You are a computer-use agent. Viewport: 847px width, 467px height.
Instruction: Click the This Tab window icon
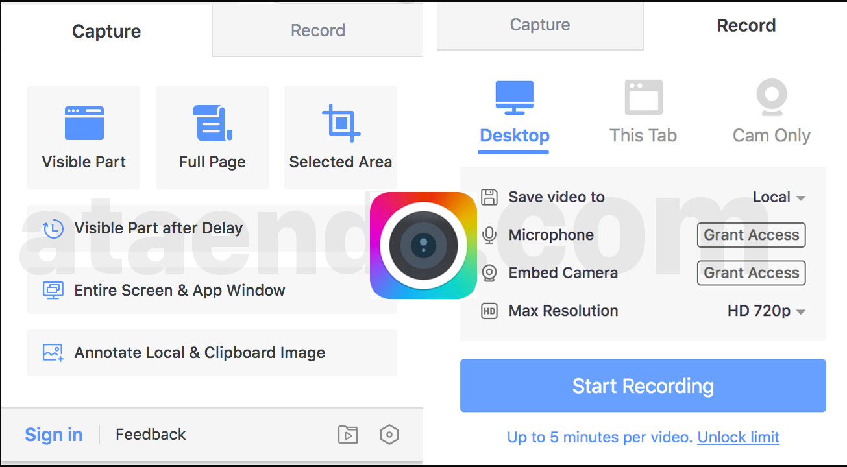click(x=643, y=98)
